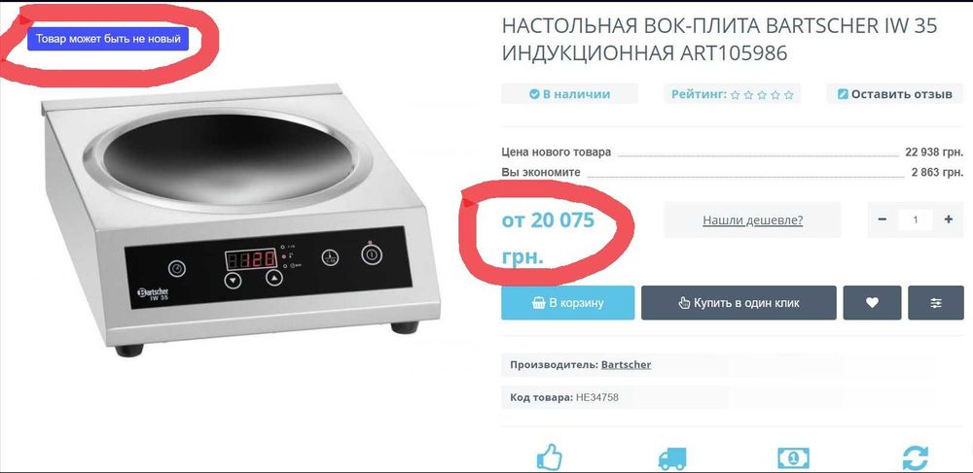
Task: Click the delivery truck icon
Action: coord(672,458)
